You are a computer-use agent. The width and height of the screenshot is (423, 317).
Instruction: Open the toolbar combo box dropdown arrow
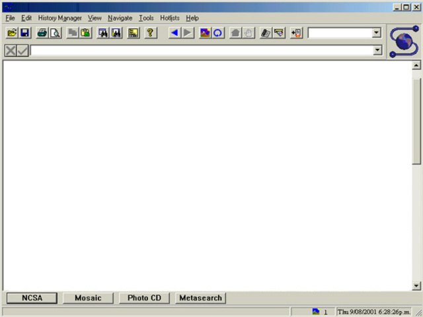376,33
